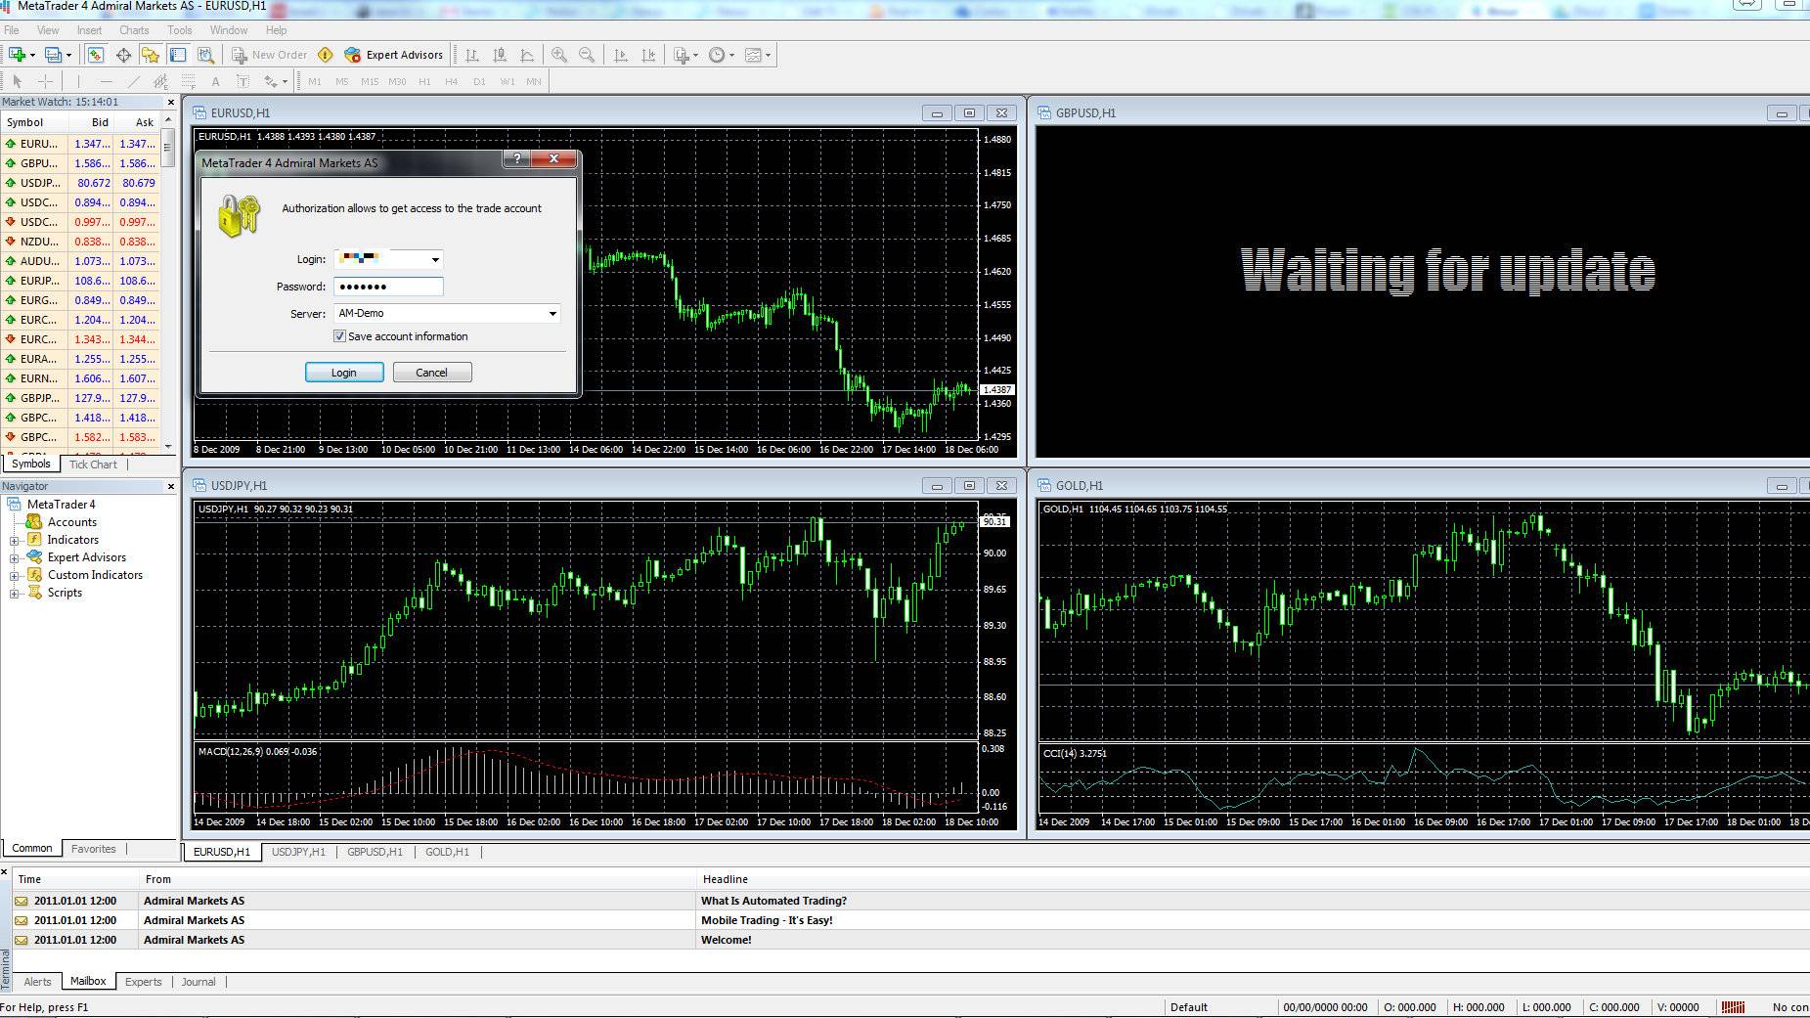Click the Expert Advisors toolbar button
Image resolution: width=1810 pixels, height=1018 pixels.
coord(394,55)
